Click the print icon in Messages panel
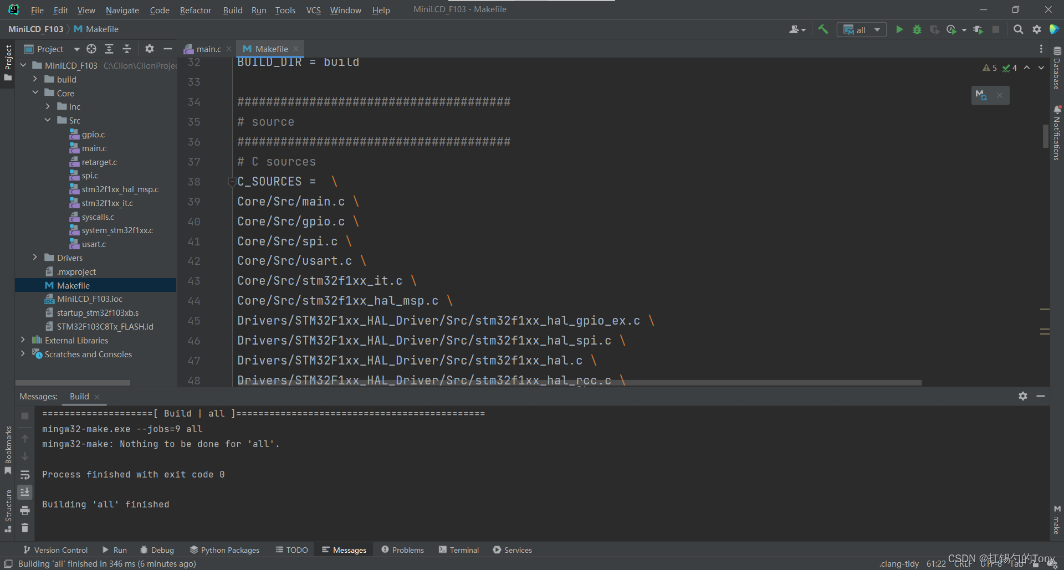1064x570 pixels. 25,510
